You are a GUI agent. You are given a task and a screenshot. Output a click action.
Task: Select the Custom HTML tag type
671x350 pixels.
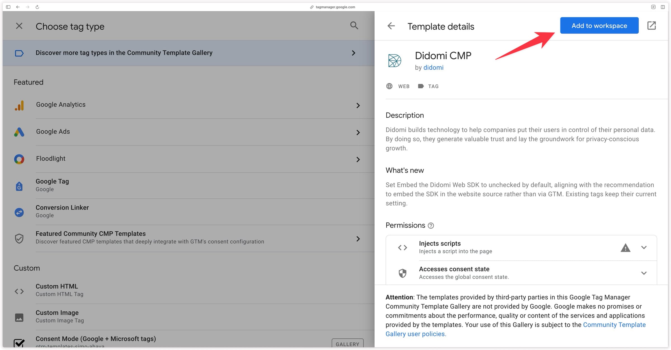coord(188,291)
